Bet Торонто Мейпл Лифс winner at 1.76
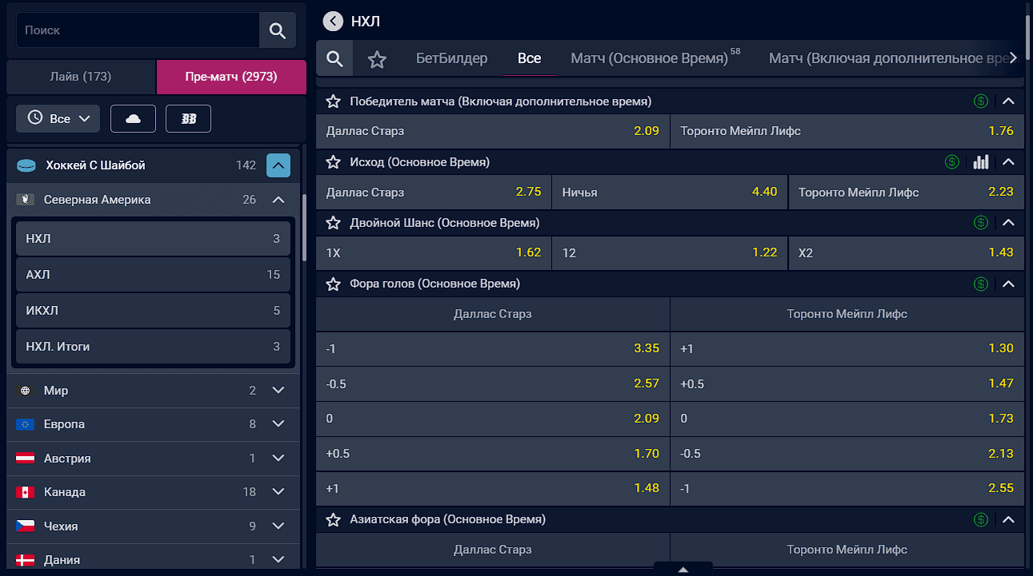The height and width of the screenshot is (576, 1033). 847,131
